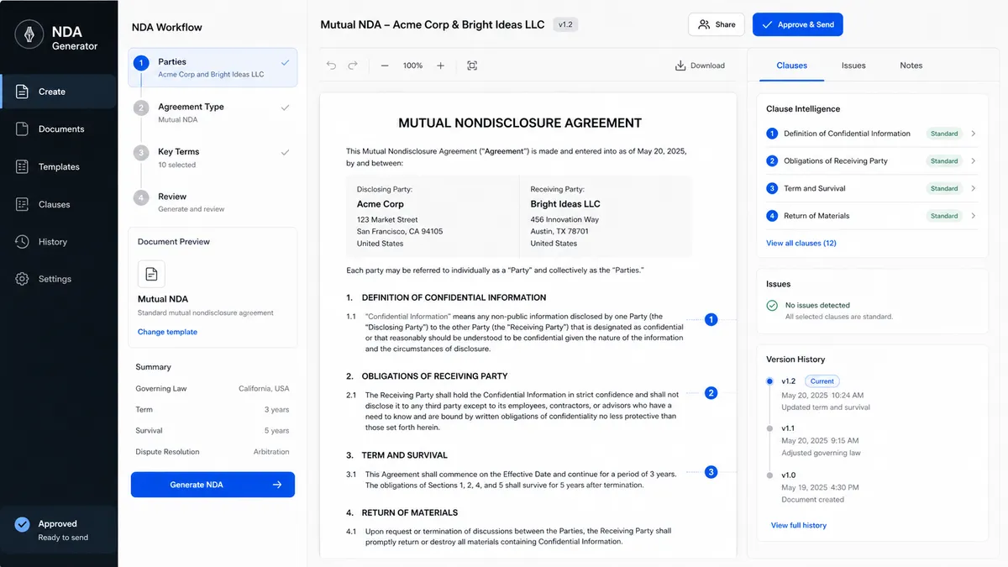This screenshot has height=567, width=1008.
Task: Open View full history link
Action: click(x=799, y=525)
